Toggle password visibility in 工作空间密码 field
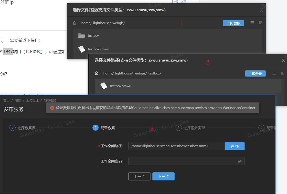Viewport: 287px width, 194px height. click(240, 161)
